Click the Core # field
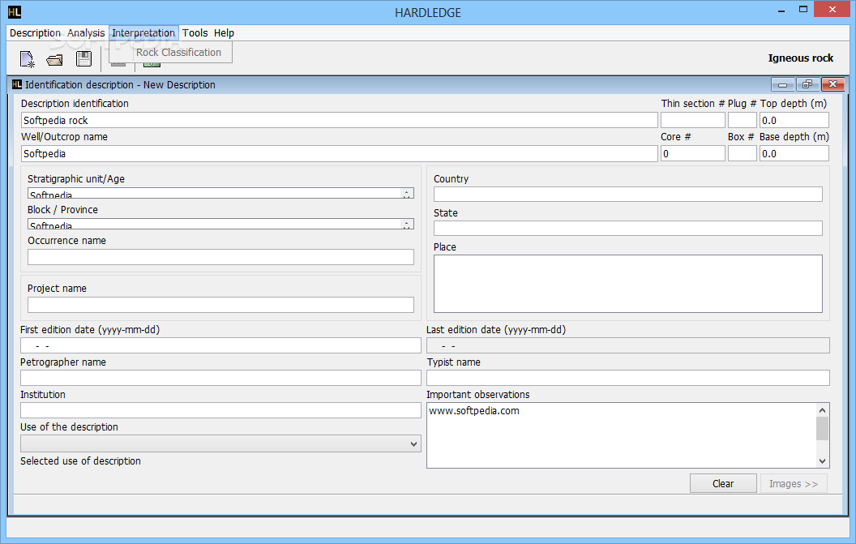The height and width of the screenshot is (544, 856). [x=693, y=153]
